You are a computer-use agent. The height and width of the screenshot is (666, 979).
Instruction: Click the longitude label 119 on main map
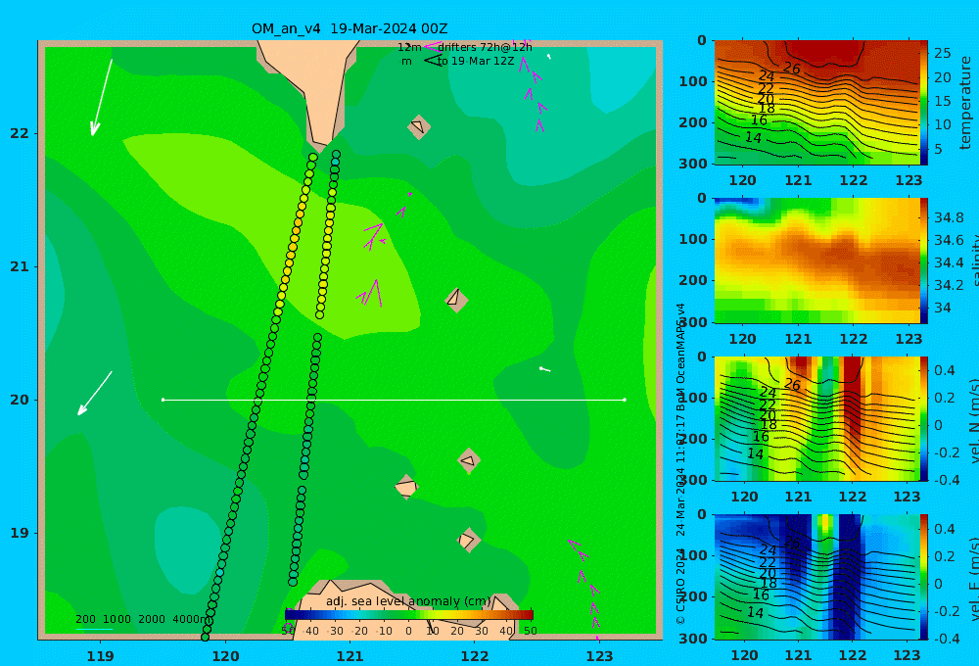coord(101,656)
